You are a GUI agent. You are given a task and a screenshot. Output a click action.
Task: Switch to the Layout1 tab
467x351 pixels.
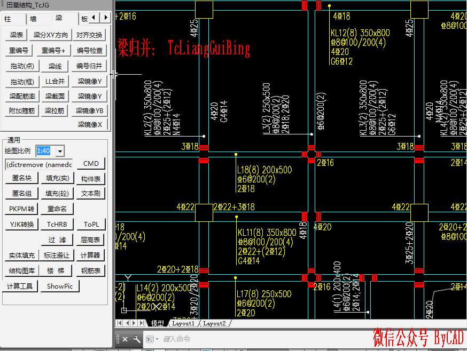[x=183, y=323]
